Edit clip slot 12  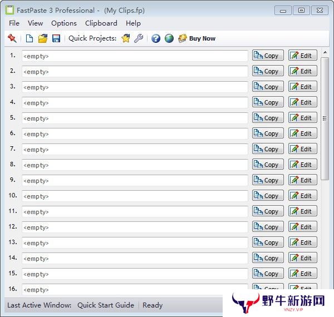[x=303, y=226]
